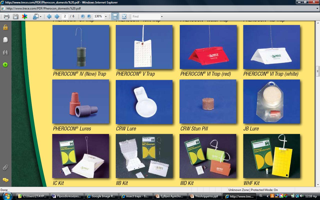Click the EL language indicator in tray
The height and width of the screenshot is (200, 320).
[261, 196]
